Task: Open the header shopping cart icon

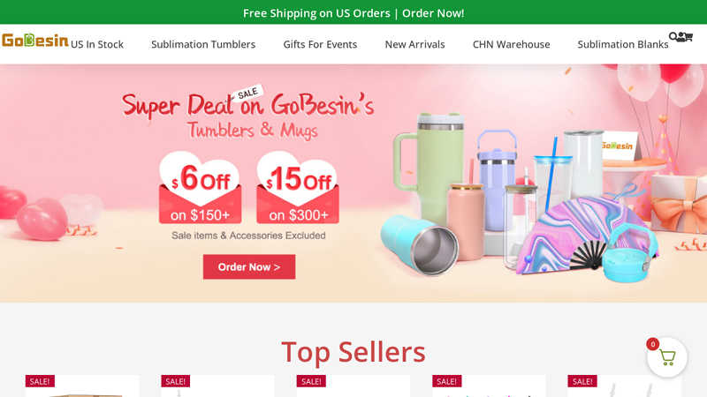Action: 688,37
